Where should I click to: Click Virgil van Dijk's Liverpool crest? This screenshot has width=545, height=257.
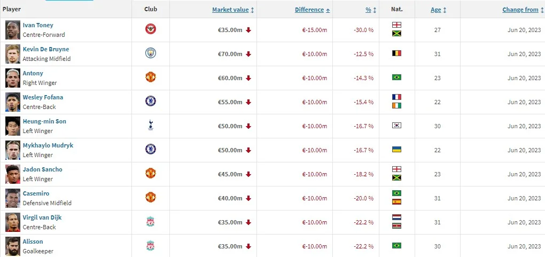point(151,222)
